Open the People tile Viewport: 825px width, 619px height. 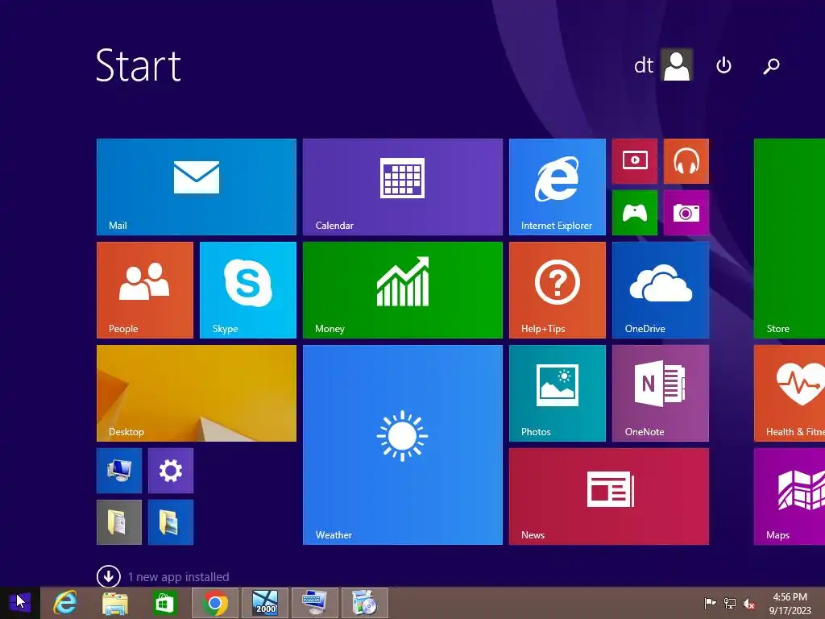point(145,290)
